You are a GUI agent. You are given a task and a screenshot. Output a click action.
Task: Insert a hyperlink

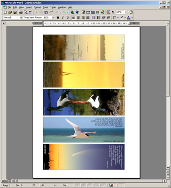click(x=72, y=12)
